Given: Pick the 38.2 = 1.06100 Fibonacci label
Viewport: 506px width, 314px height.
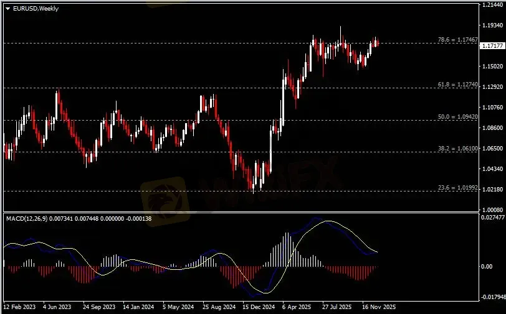Looking at the screenshot, I should click(458, 149).
